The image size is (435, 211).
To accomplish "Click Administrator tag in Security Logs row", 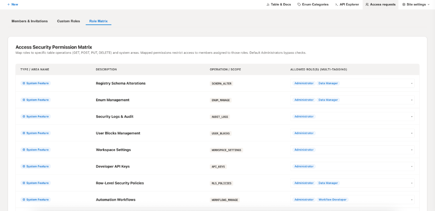I will tap(304, 116).
